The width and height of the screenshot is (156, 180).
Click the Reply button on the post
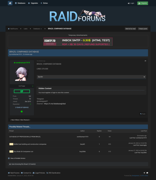(x=143, y=114)
